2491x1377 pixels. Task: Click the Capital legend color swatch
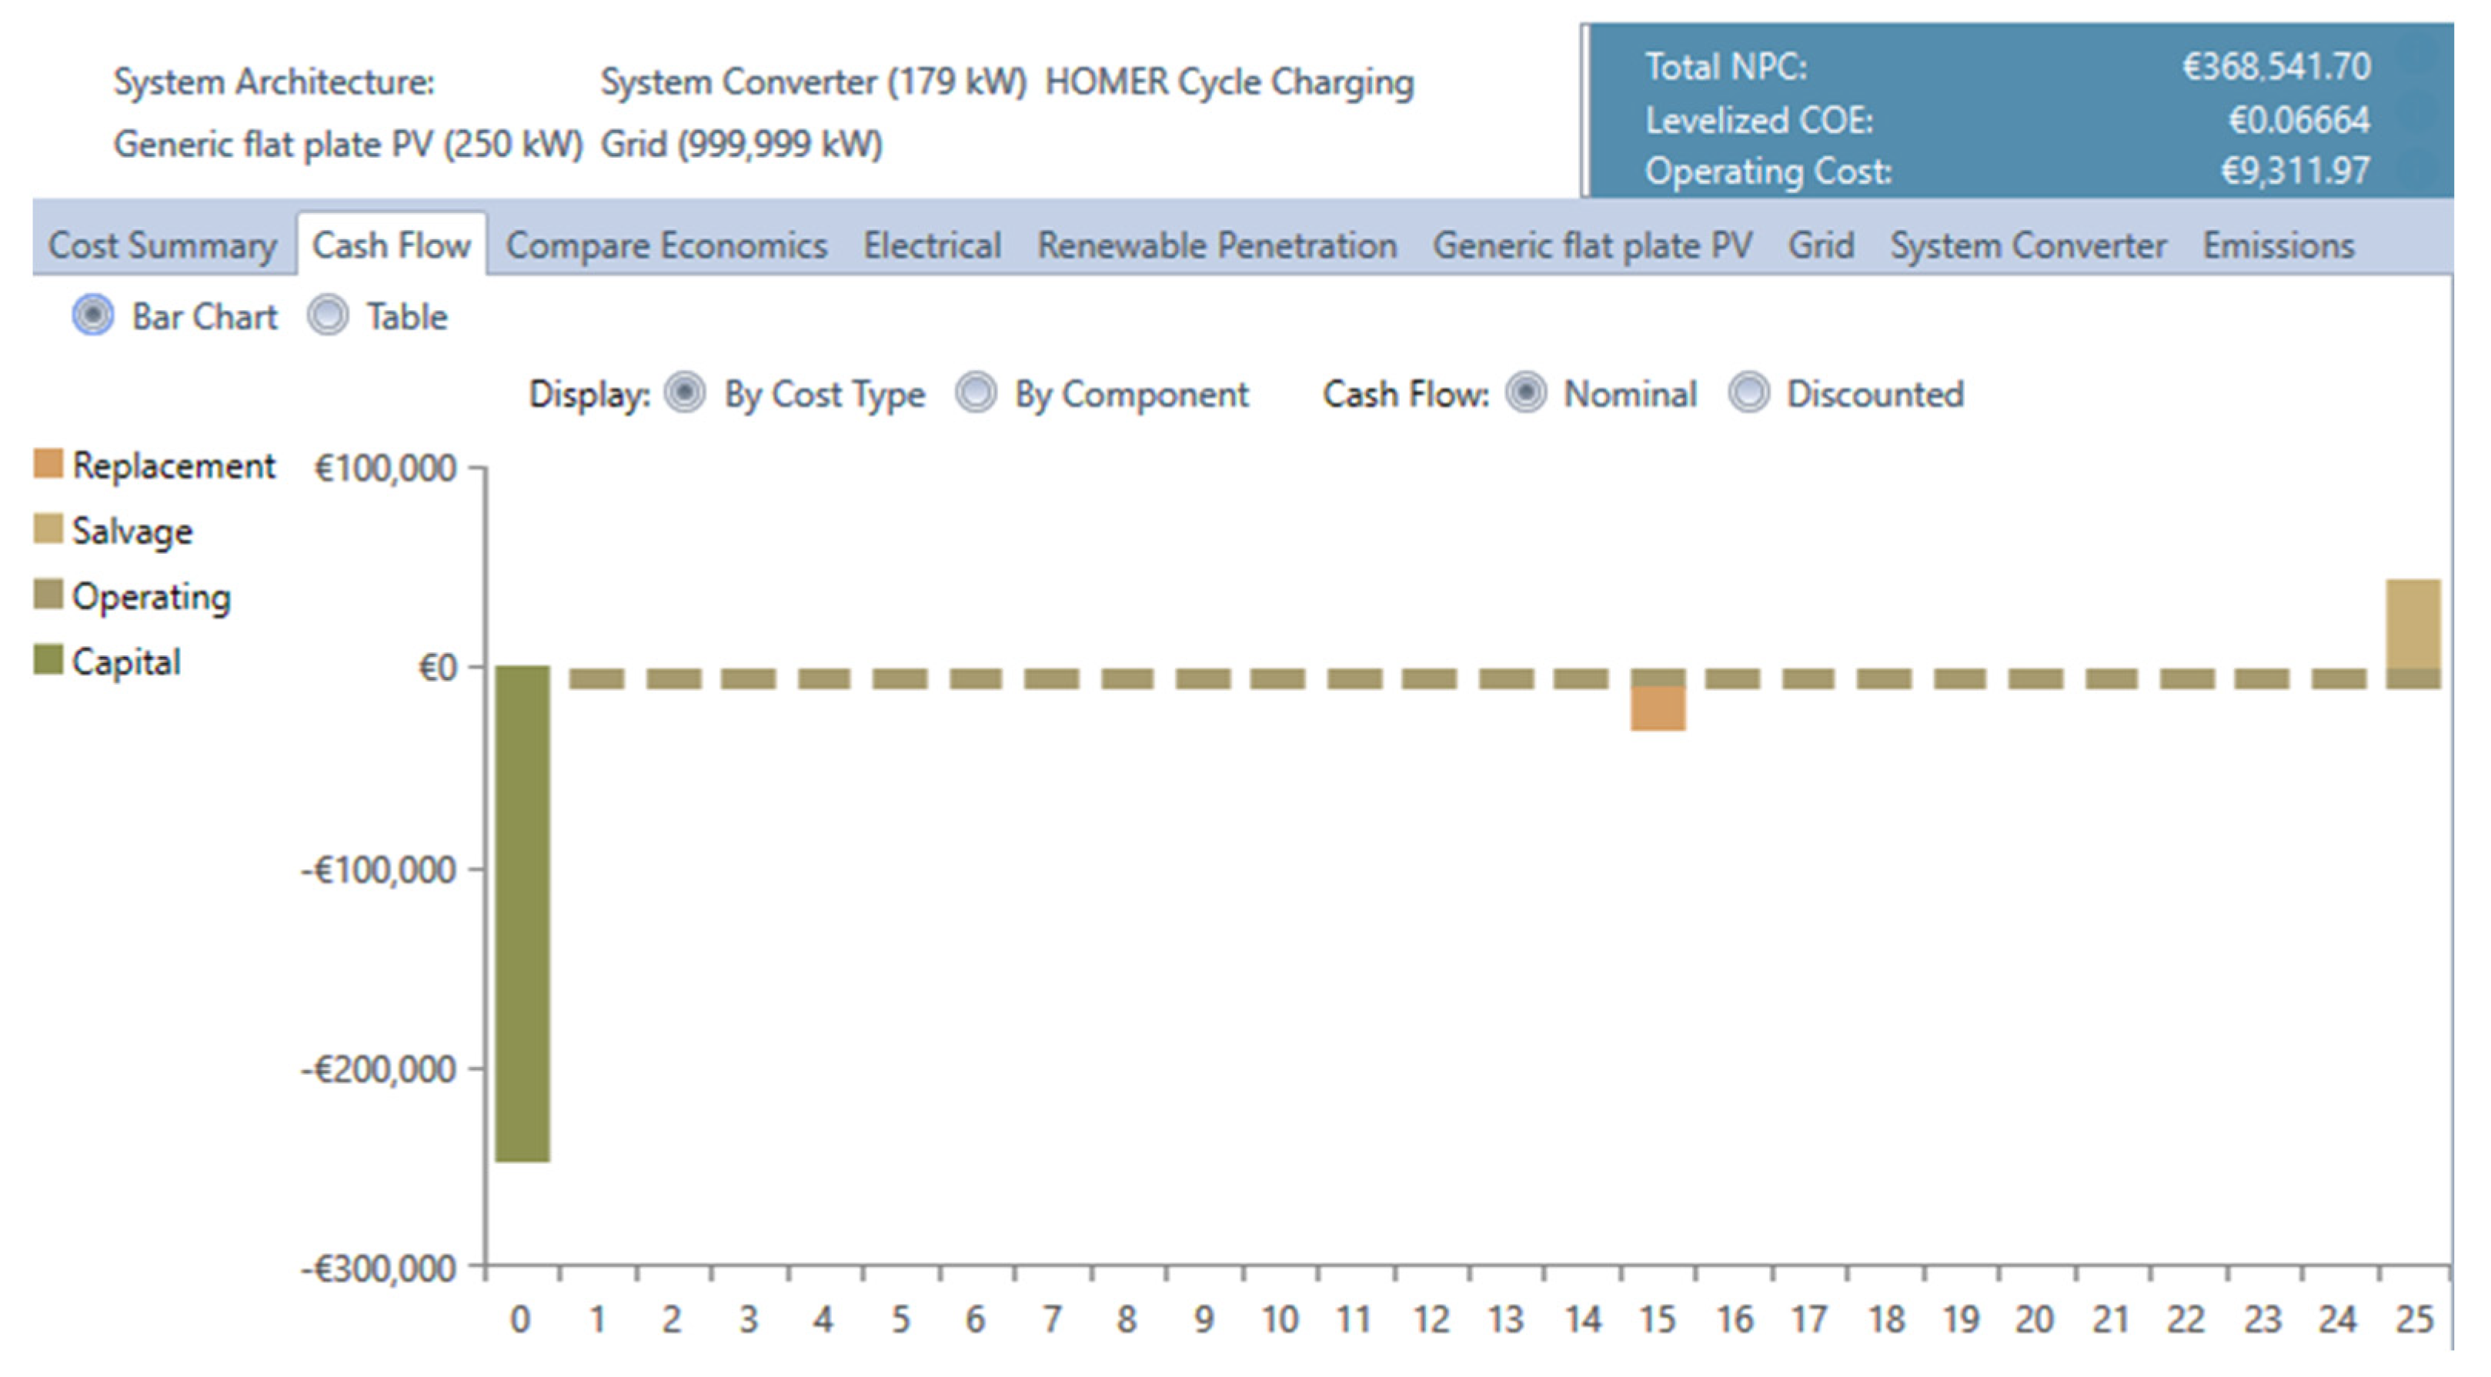click(x=48, y=661)
